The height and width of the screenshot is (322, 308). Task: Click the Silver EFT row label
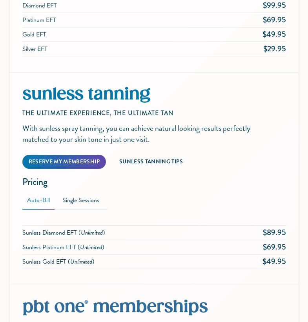35,49
